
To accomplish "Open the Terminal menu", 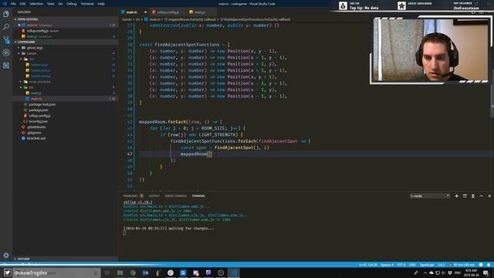I will point(87,4).
